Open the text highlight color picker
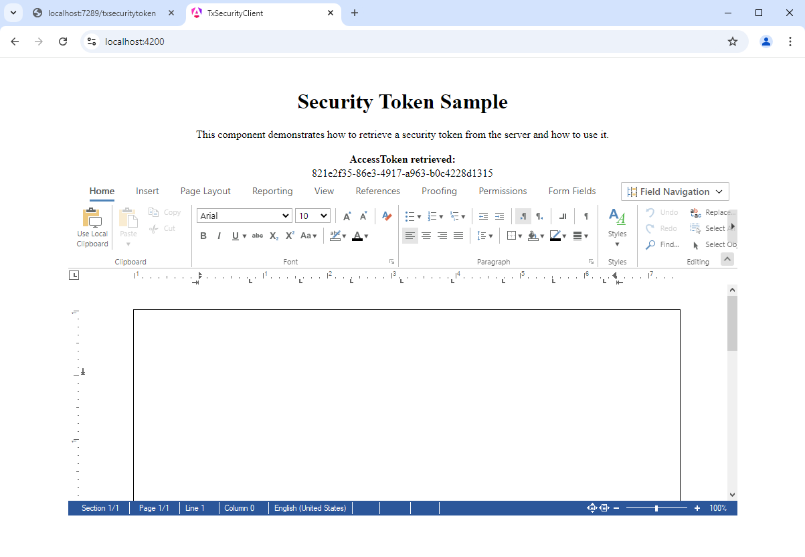 point(338,236)
